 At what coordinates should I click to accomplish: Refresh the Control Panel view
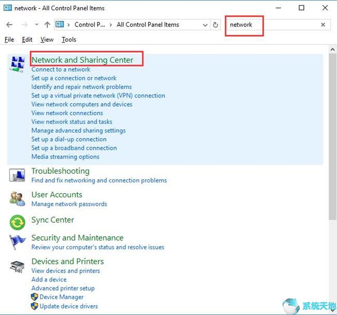point(216,25)
